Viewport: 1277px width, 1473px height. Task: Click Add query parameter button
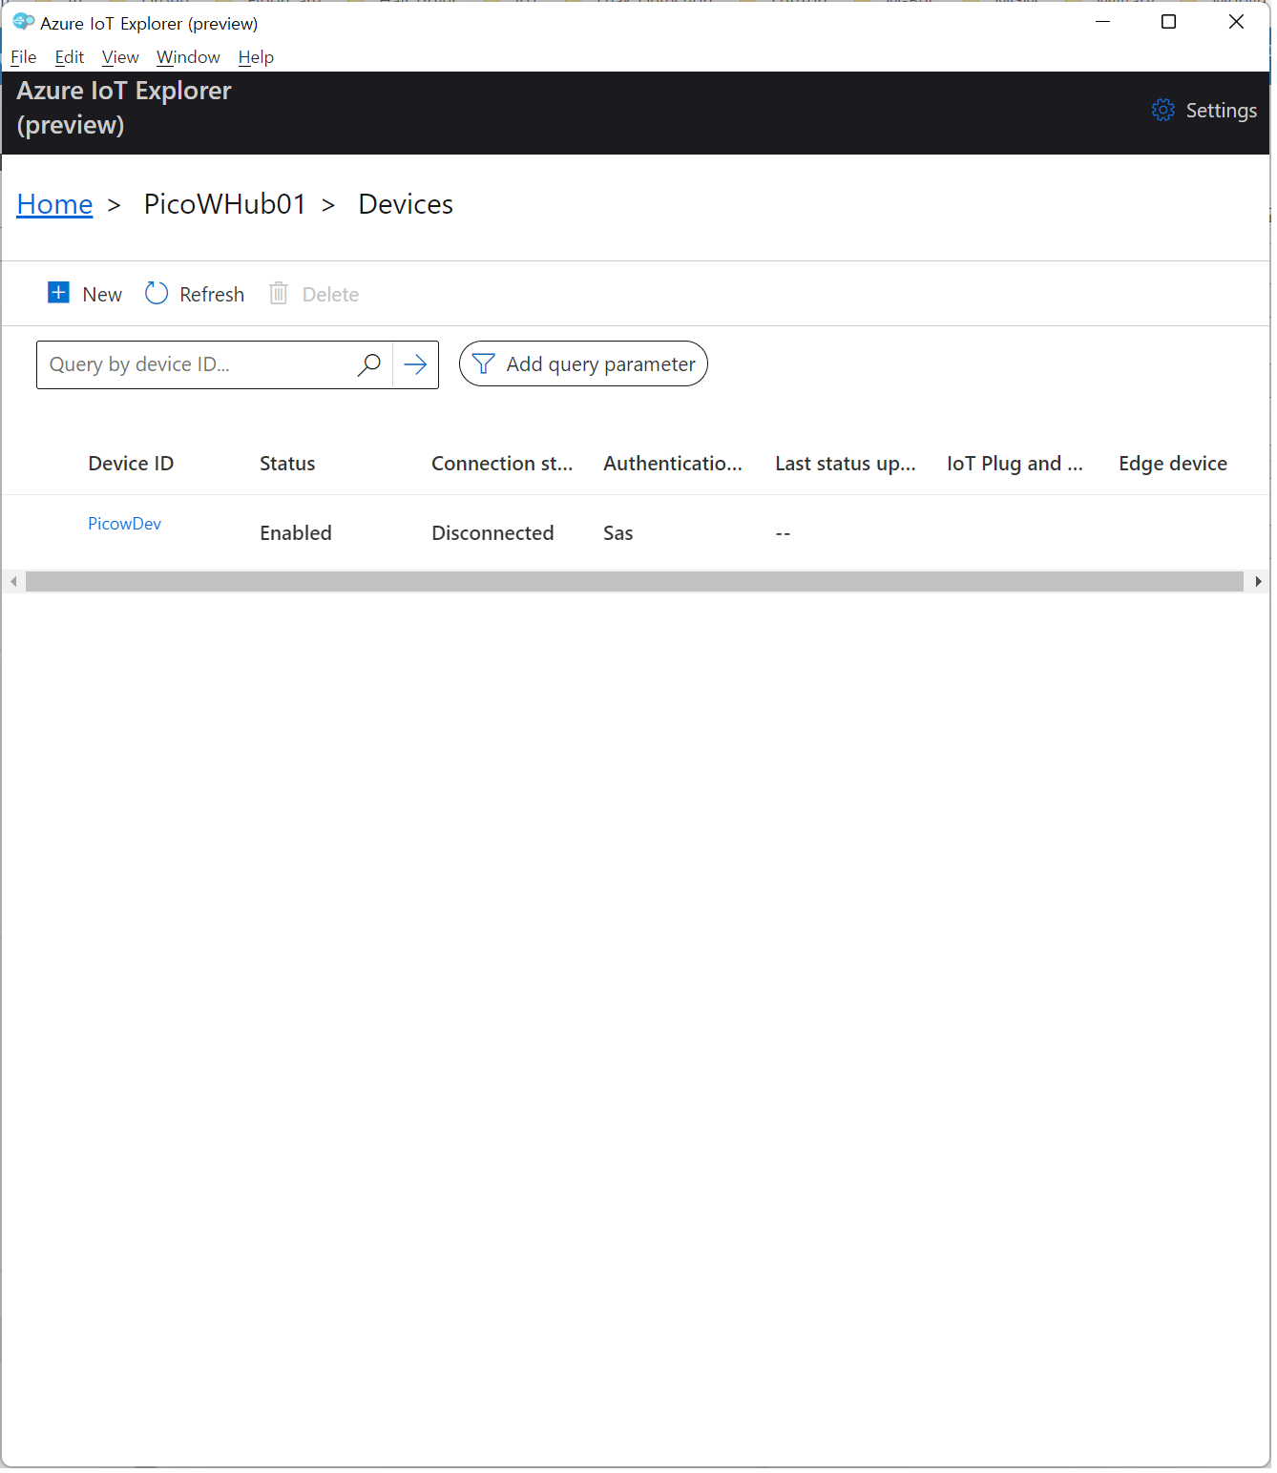(583, 363)
